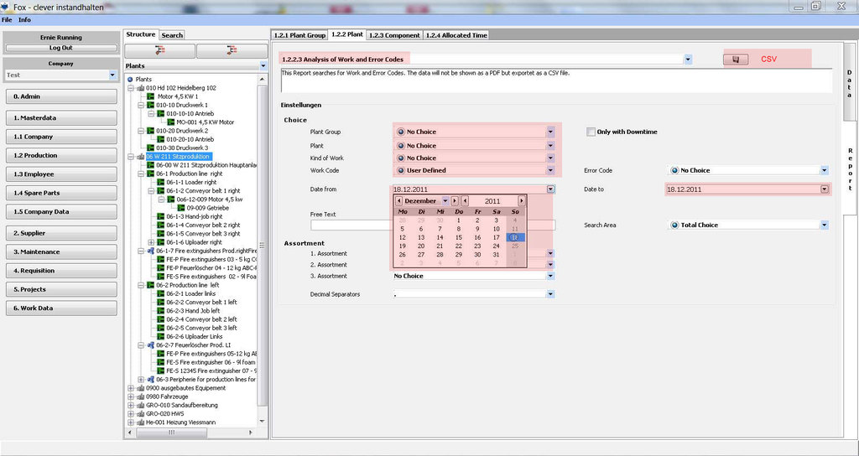859x456 pixels.
Task: Go back one year in calendar
Action: [466, 201]
